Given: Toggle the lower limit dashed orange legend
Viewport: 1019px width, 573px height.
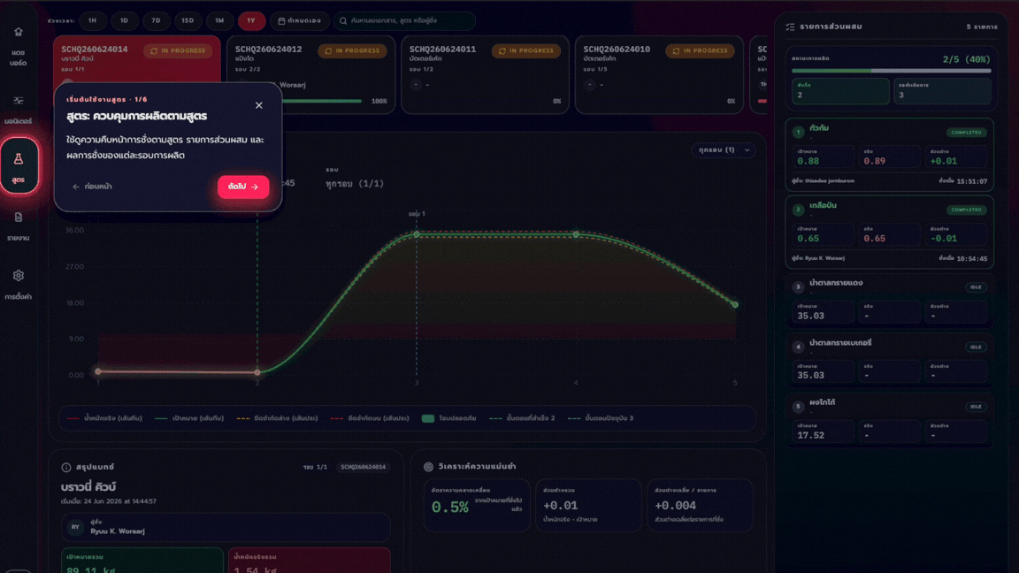Looking at the screenshot, I should point(277,418).
